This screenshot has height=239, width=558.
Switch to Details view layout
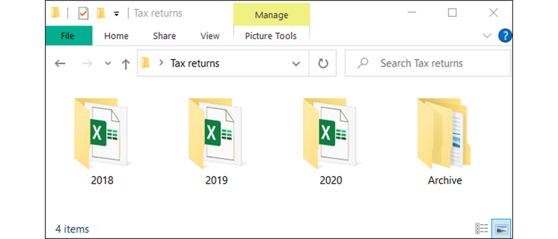click(x=482, y=229)
